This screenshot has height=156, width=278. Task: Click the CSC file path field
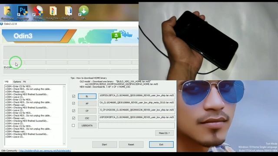point(136,118)
